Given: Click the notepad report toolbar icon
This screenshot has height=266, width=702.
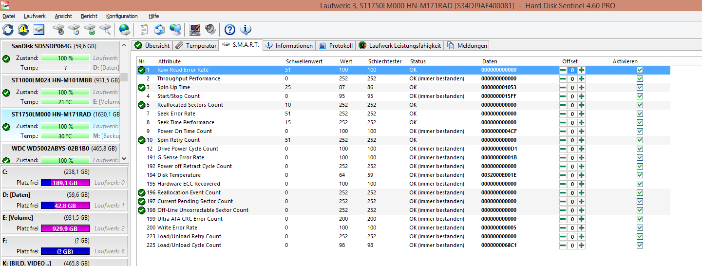Looking at the screenshot, I should [x=144, y=29].
